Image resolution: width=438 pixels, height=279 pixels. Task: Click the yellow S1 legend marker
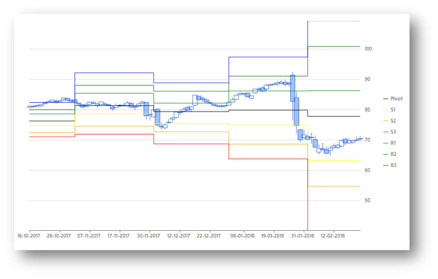click(x=385, y=109)
